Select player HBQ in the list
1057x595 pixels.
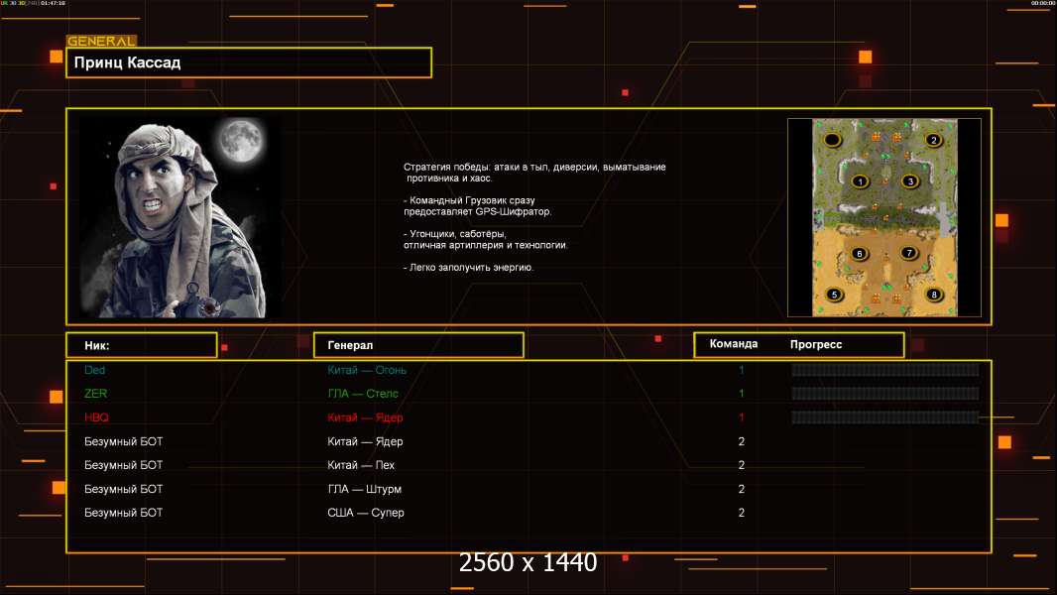click(x=96, y=417)
